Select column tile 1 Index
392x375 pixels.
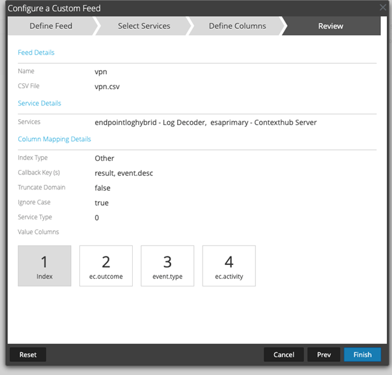44,266
